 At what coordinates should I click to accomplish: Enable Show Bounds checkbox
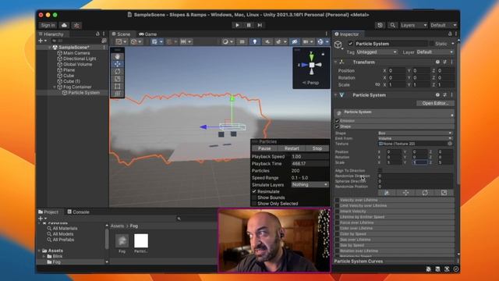(x=254, y=197)
